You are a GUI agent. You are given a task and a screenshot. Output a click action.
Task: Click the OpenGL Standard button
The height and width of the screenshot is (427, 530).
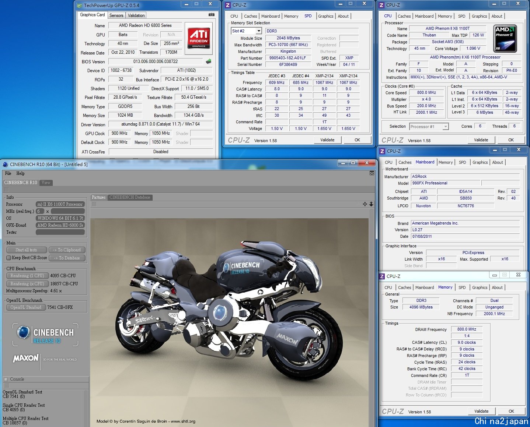click(x=26, y=307)
